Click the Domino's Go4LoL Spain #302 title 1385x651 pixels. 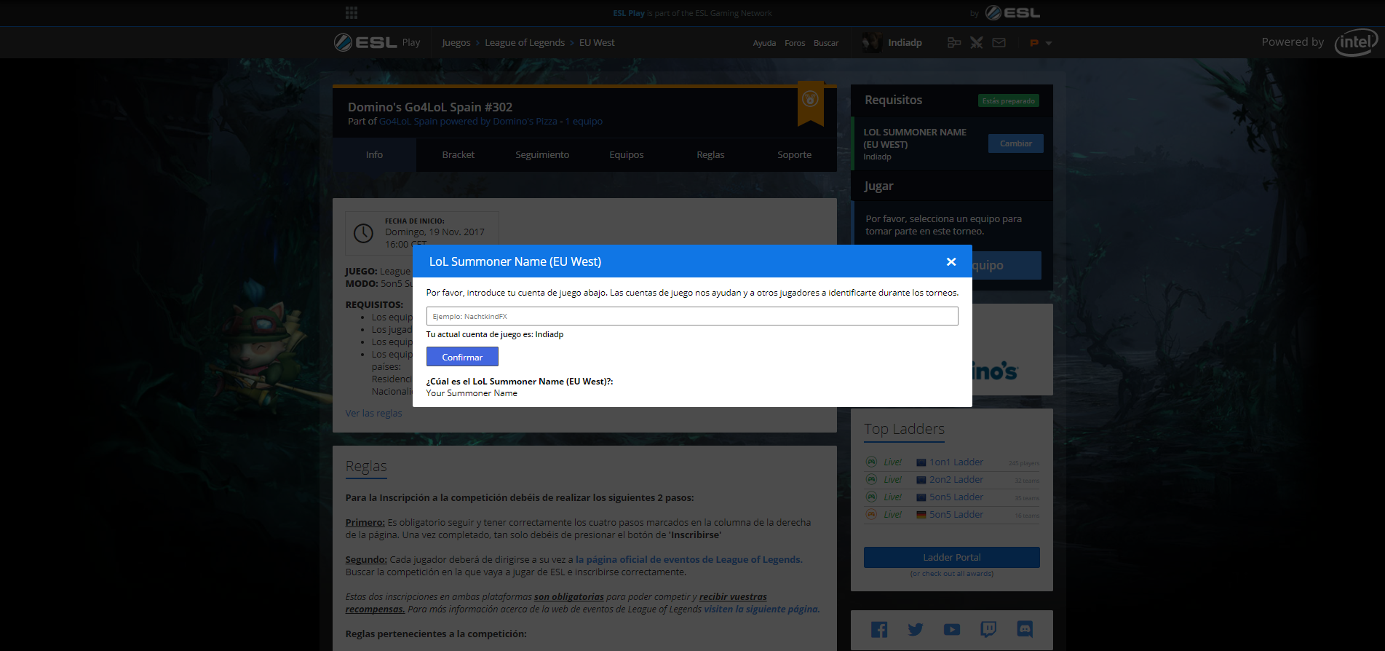point(430,107)
